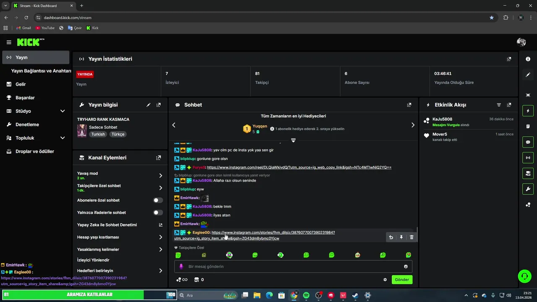
Task: Pin Eaglee00's chat message
Action: point(401,237)
